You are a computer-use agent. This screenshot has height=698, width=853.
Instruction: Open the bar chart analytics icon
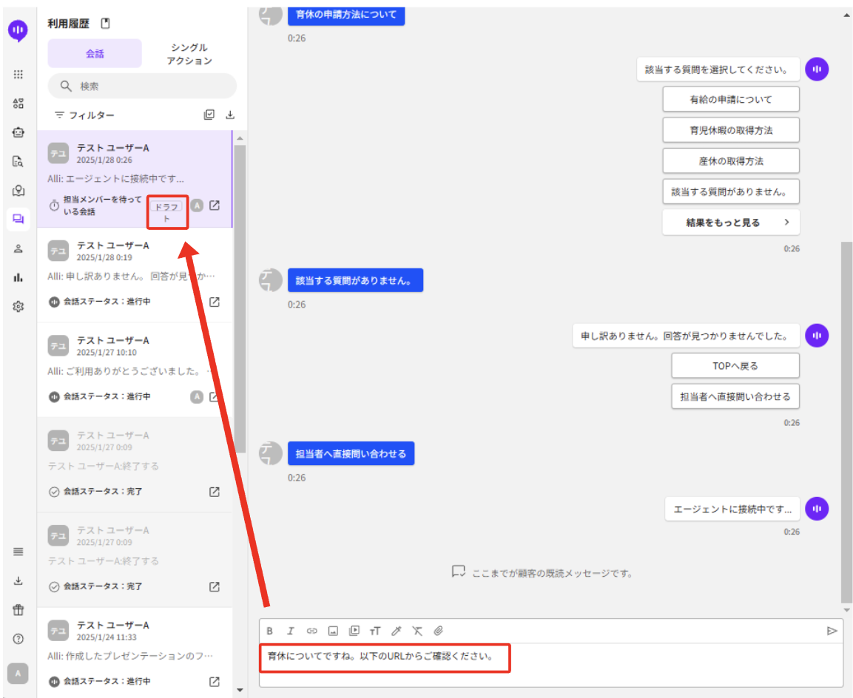tap(18, 277)
